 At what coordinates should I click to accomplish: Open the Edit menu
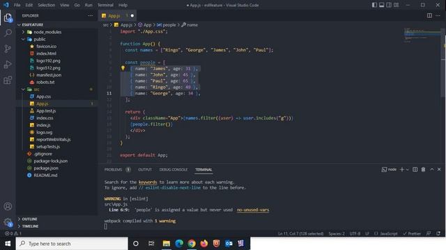[x=29, y=5]
